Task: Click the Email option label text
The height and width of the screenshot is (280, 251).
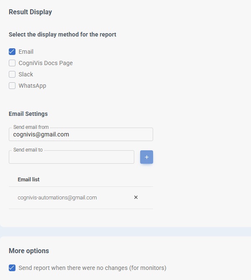Action: tap(26, 52)
